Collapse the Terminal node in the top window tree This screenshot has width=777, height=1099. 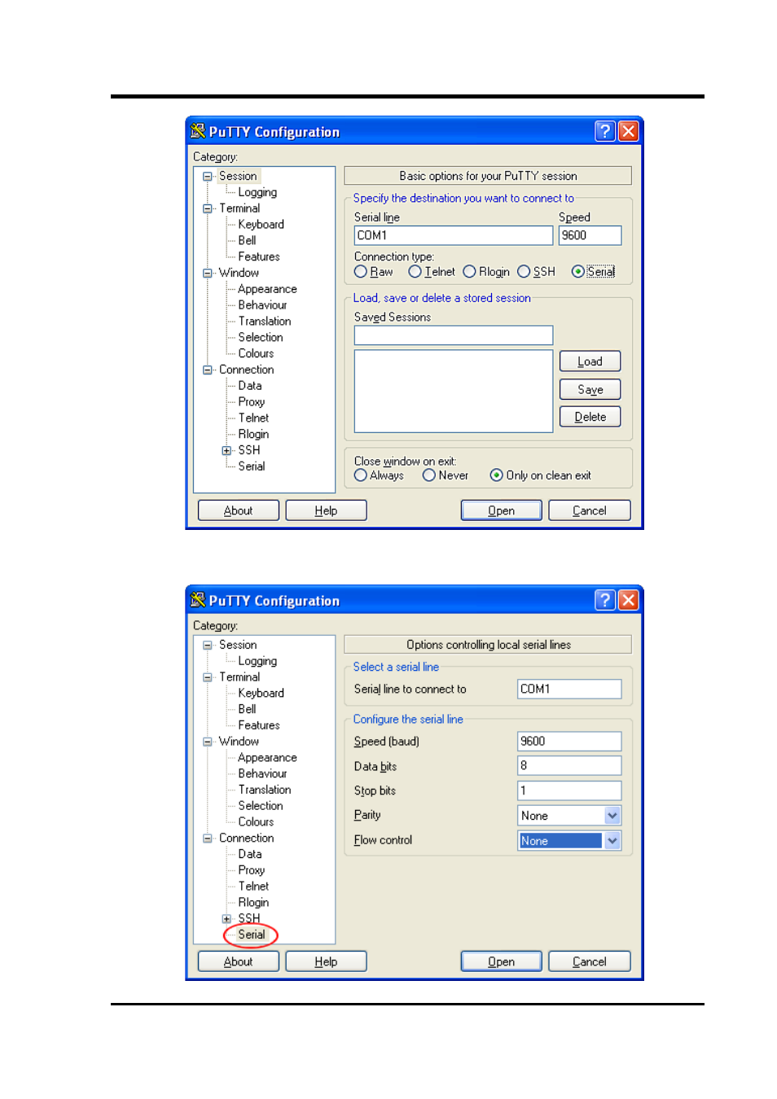click(x=208, y=208)
